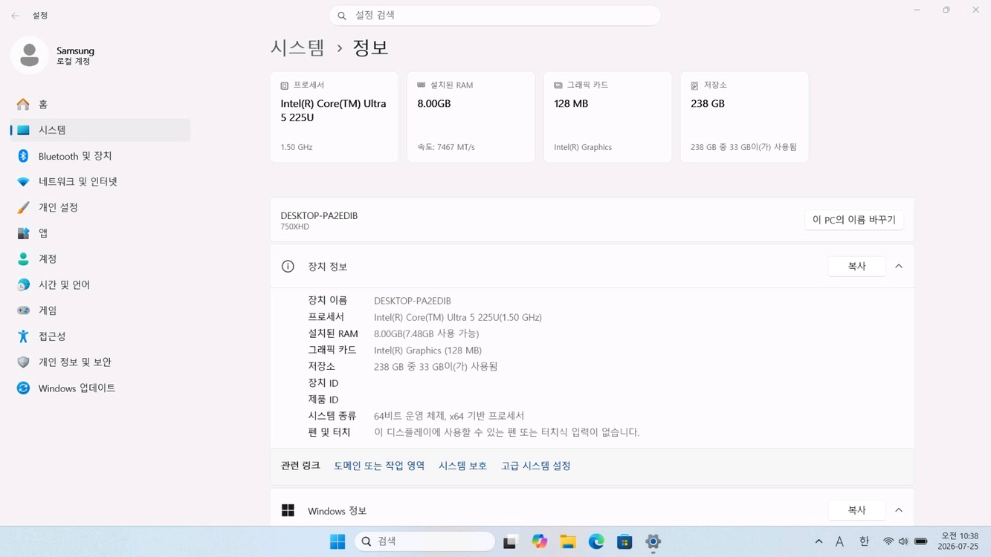Click the Settings gear on the taskbar

pyautogui.click(x=653, y=541)
